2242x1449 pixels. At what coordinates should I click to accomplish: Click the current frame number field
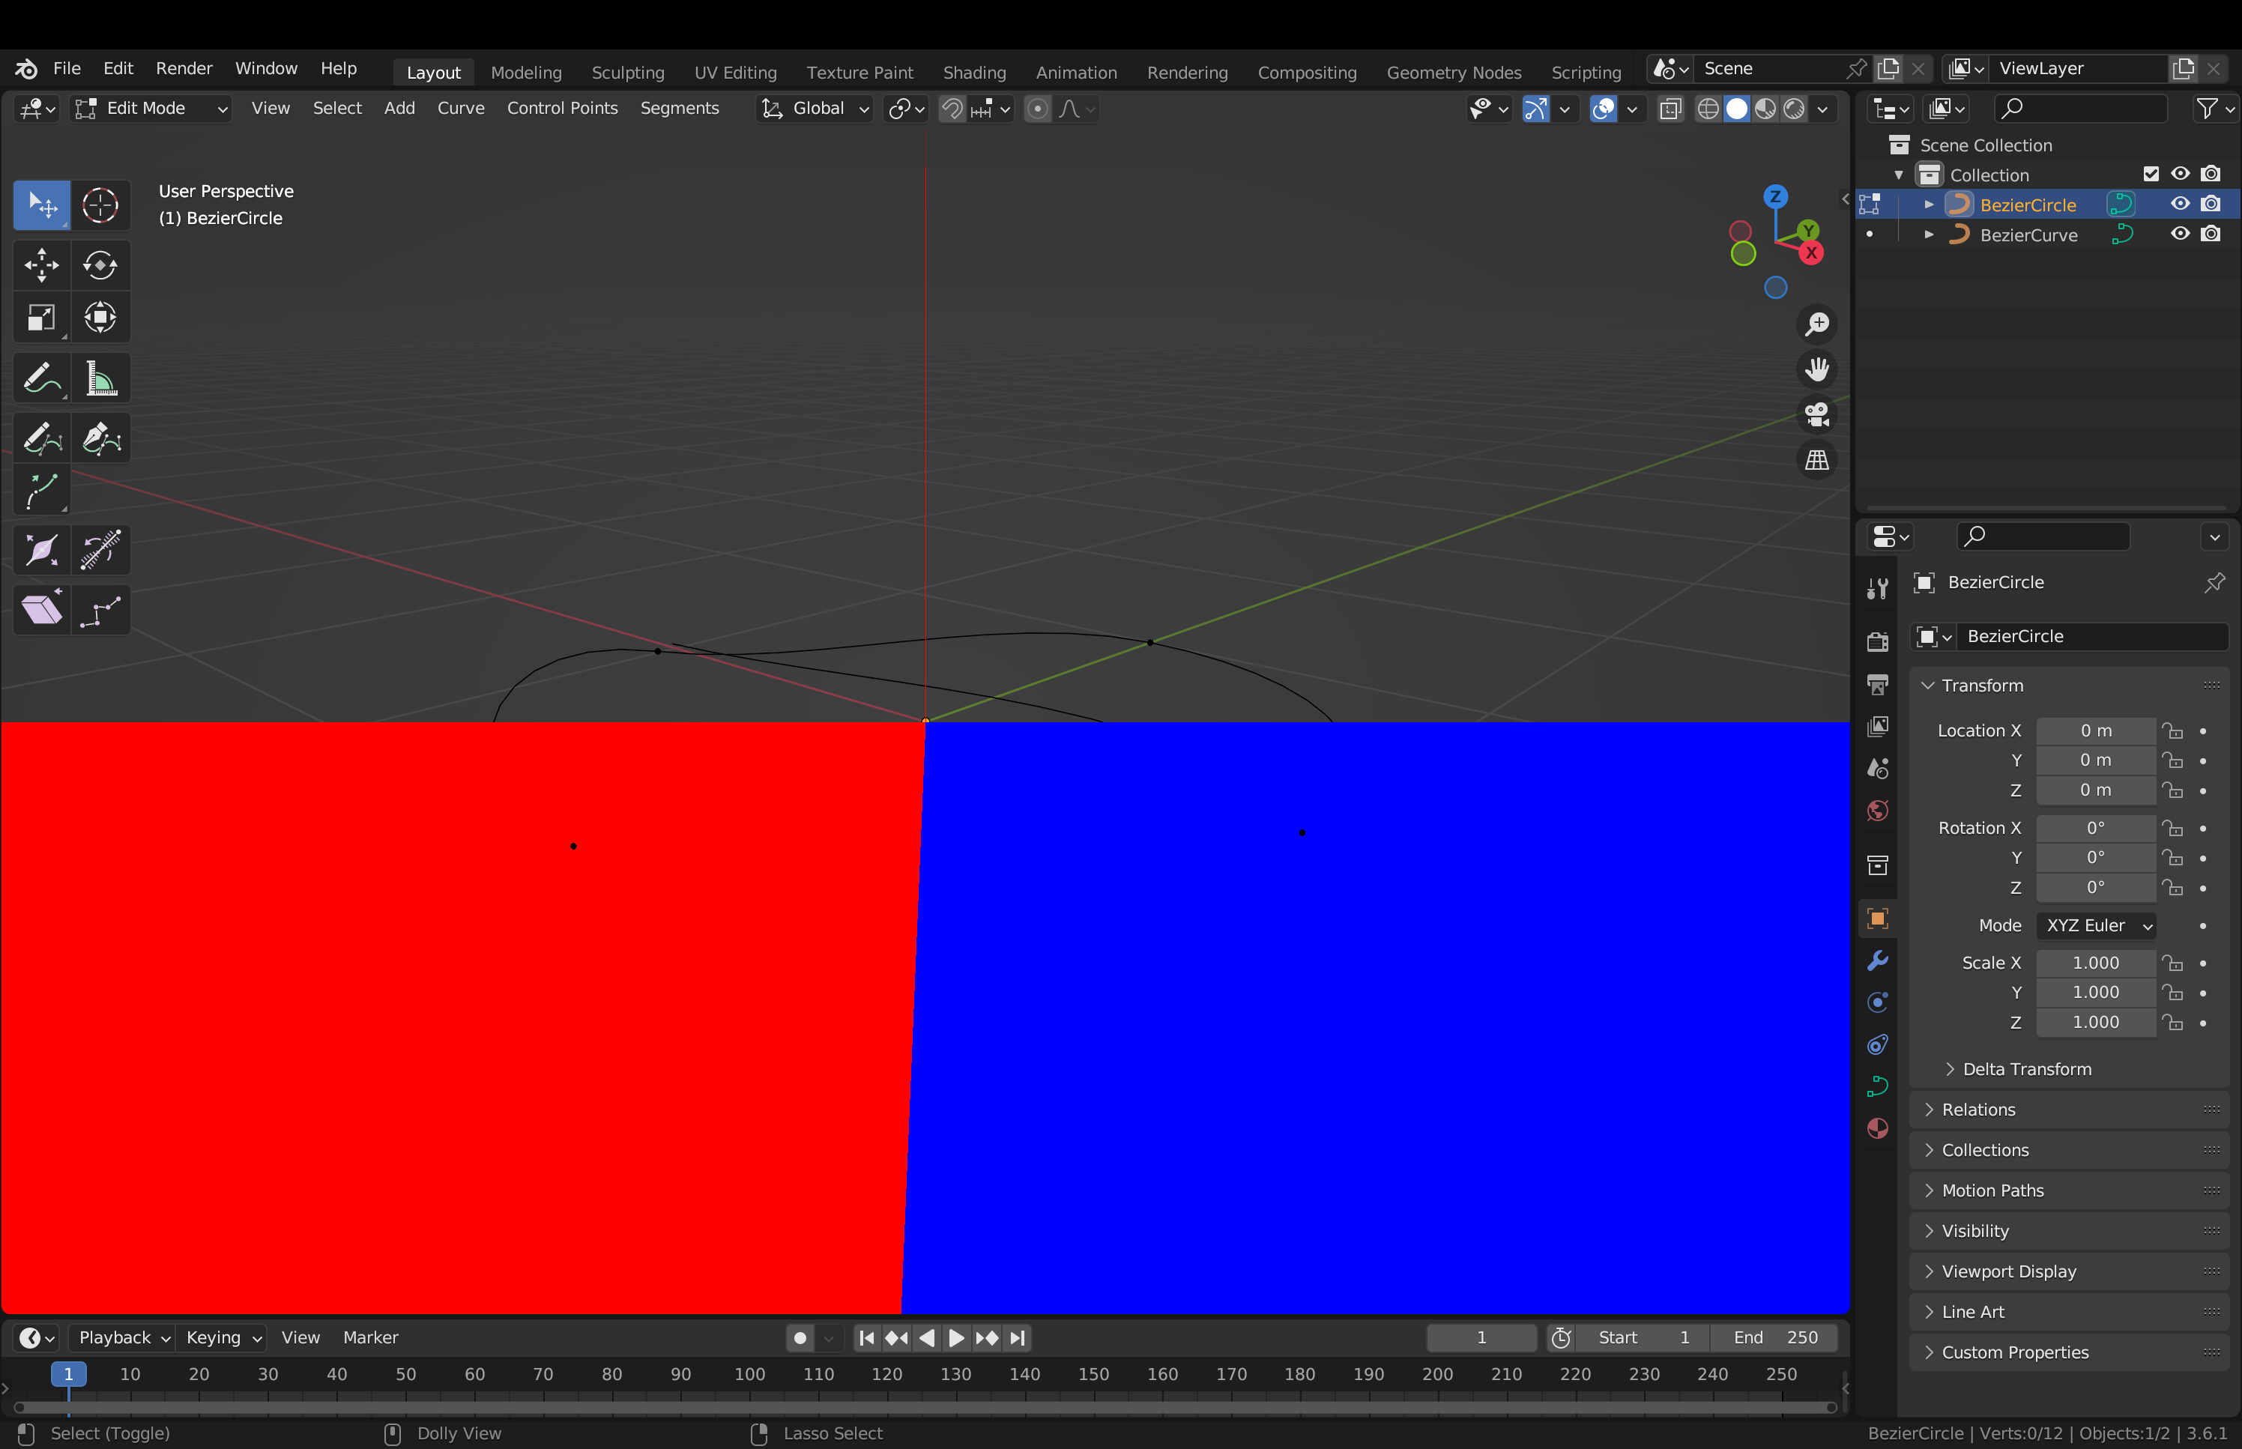click(1481, 1338)
